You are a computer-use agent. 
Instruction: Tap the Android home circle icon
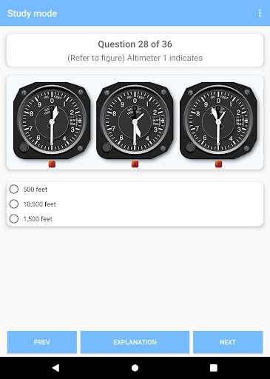click(135, 368)
